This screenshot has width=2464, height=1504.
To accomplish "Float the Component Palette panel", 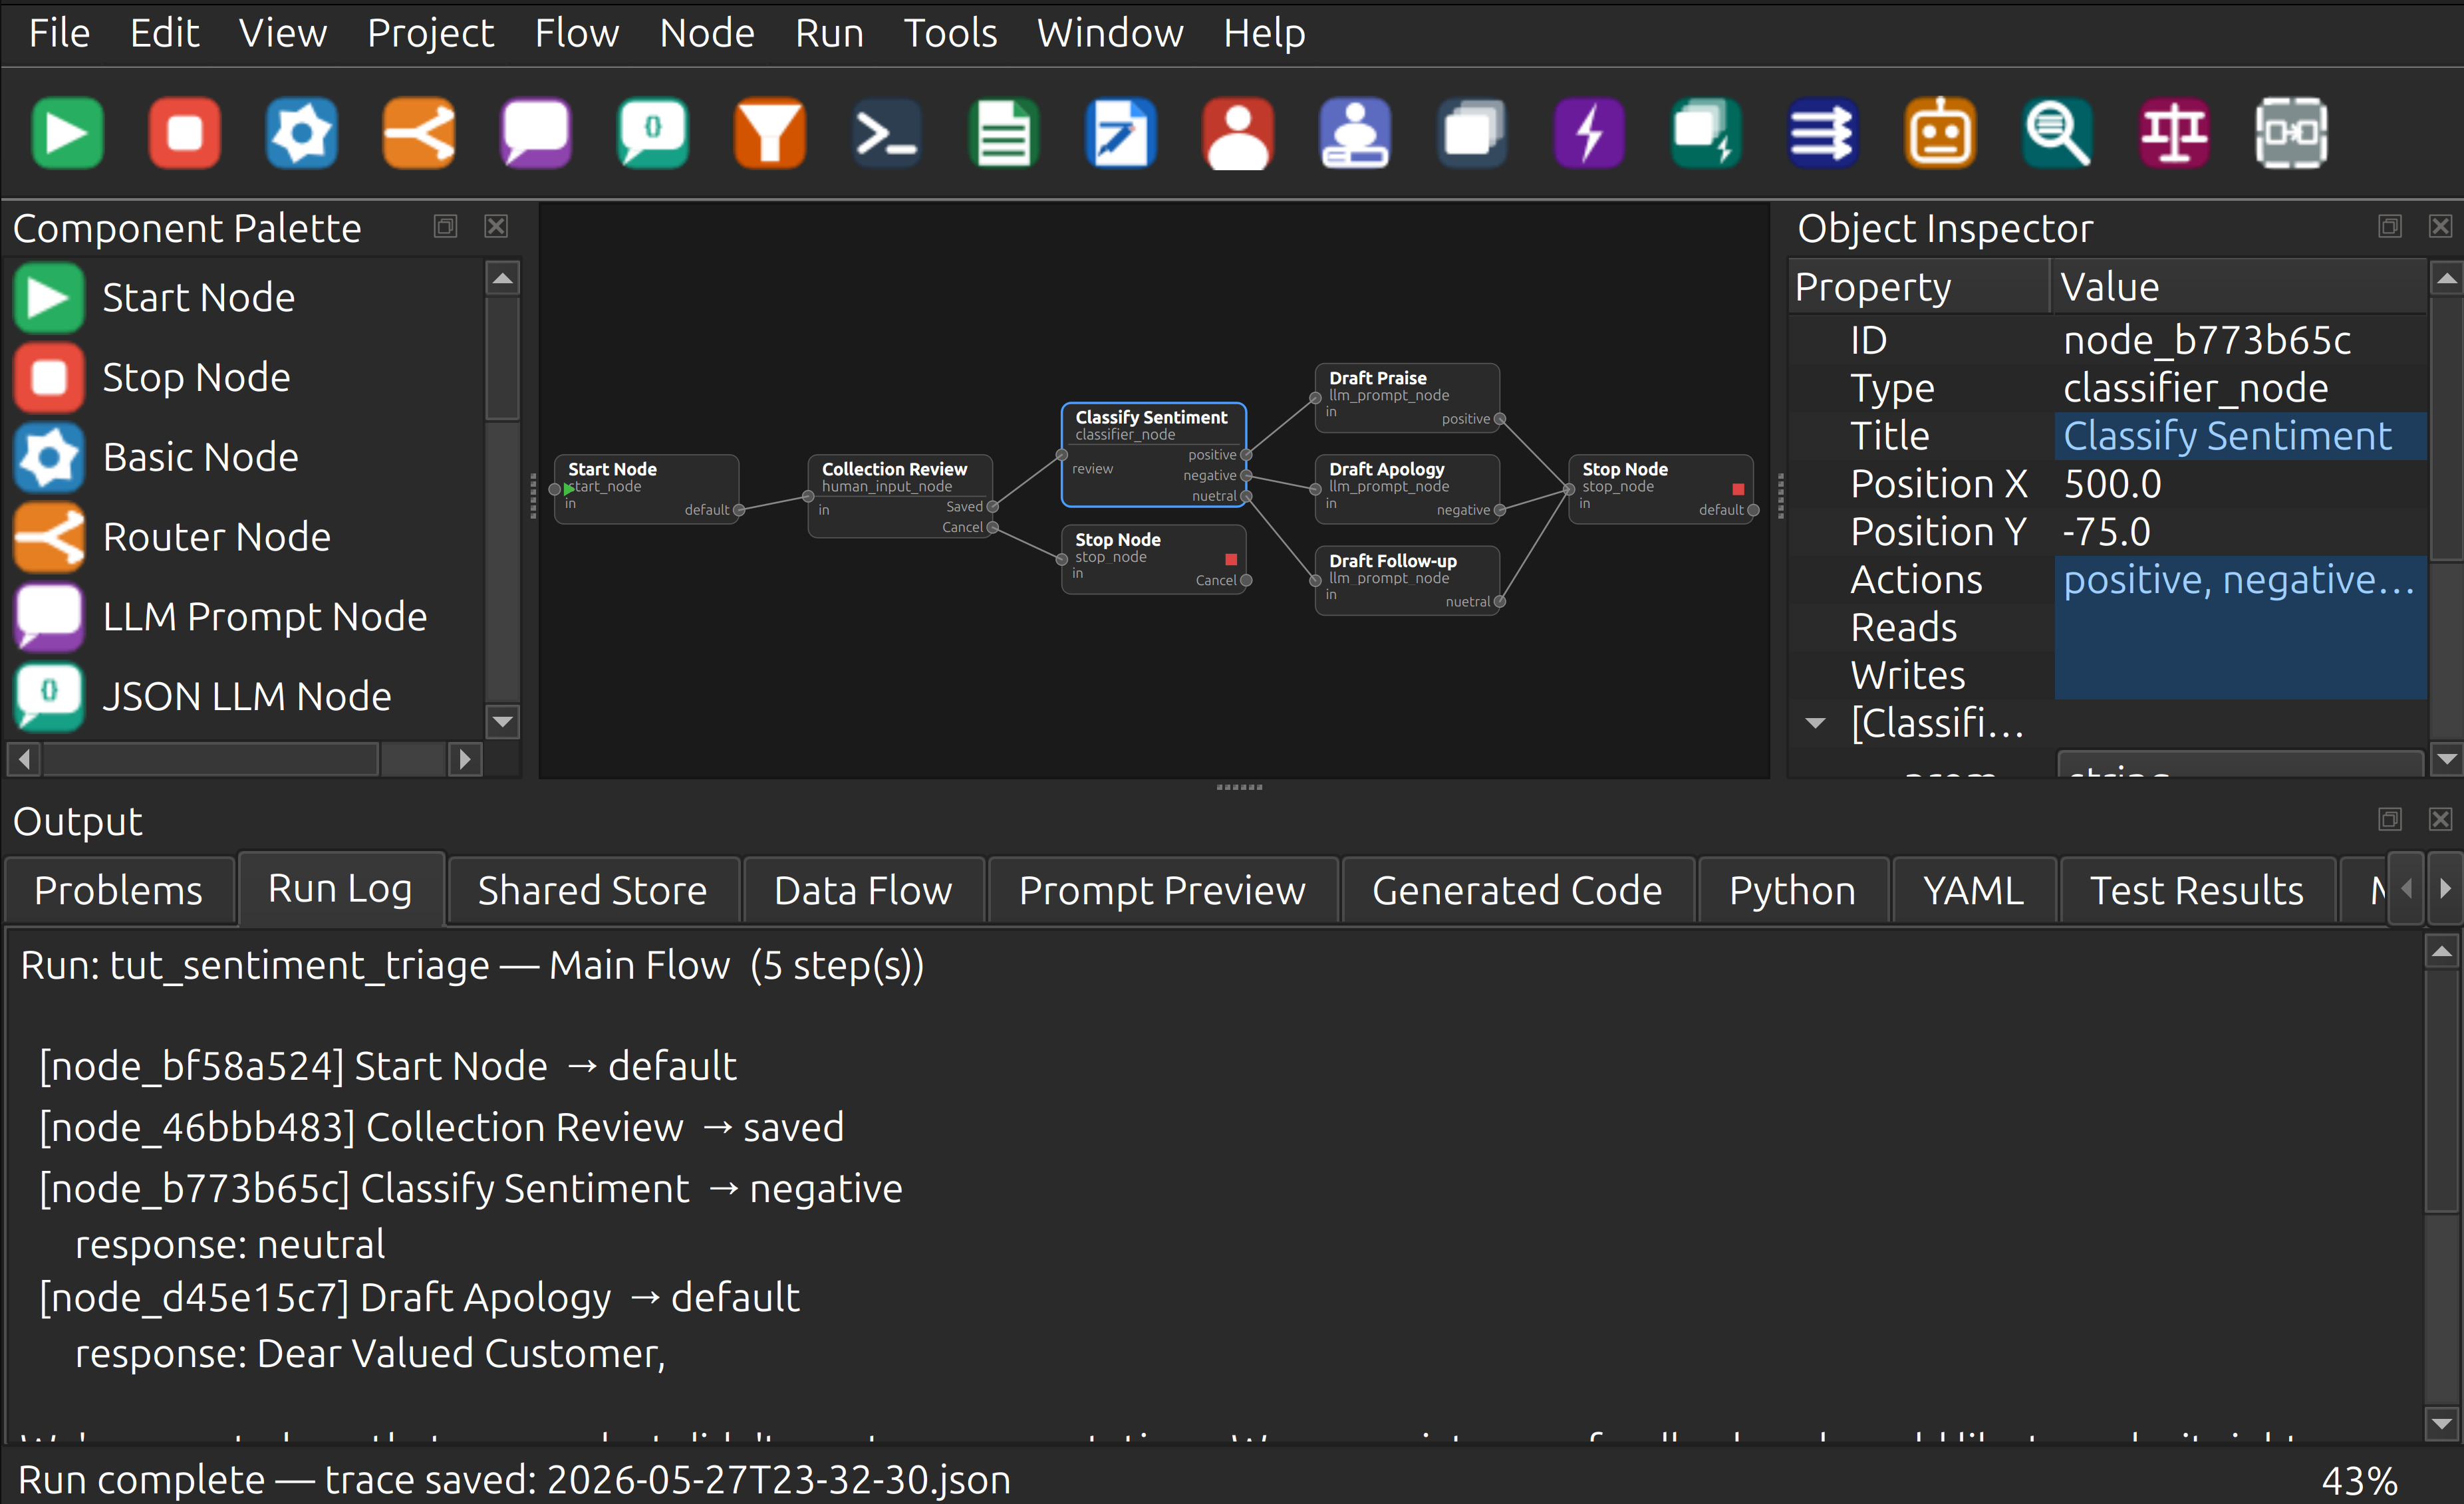I will coord(445,227).
